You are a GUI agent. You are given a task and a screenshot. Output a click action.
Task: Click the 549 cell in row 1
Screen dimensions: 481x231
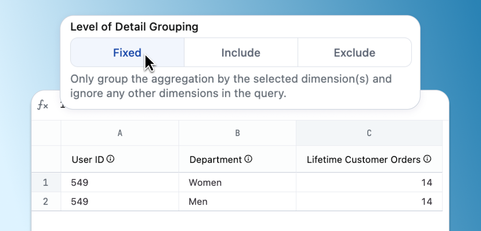point(80,183)
